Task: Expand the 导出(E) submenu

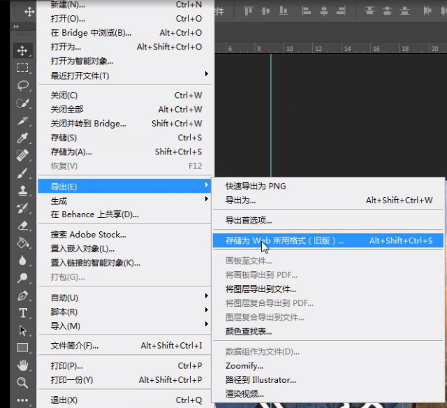Action: point(124,186)
